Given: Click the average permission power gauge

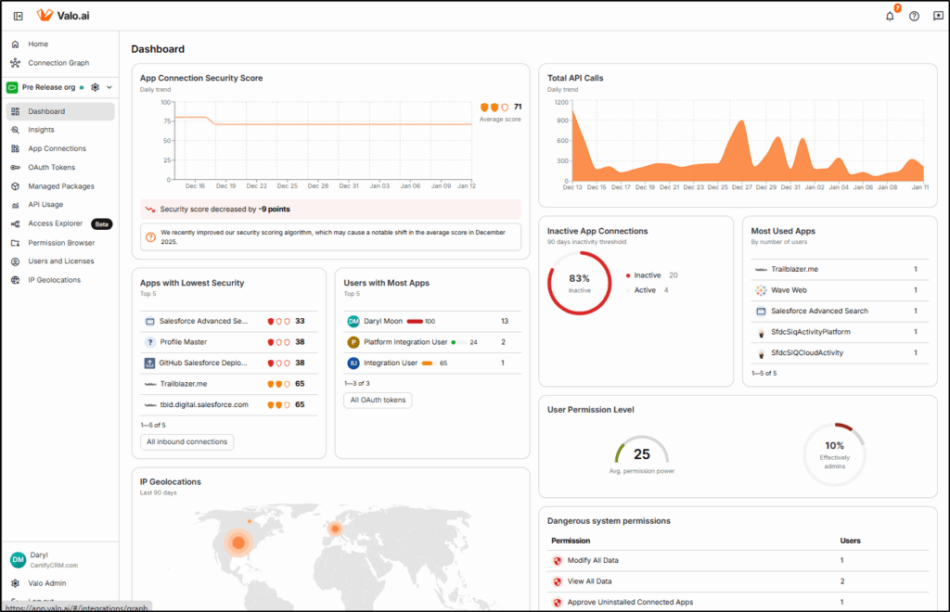Looking at the screenshot, I should point(641,454).
